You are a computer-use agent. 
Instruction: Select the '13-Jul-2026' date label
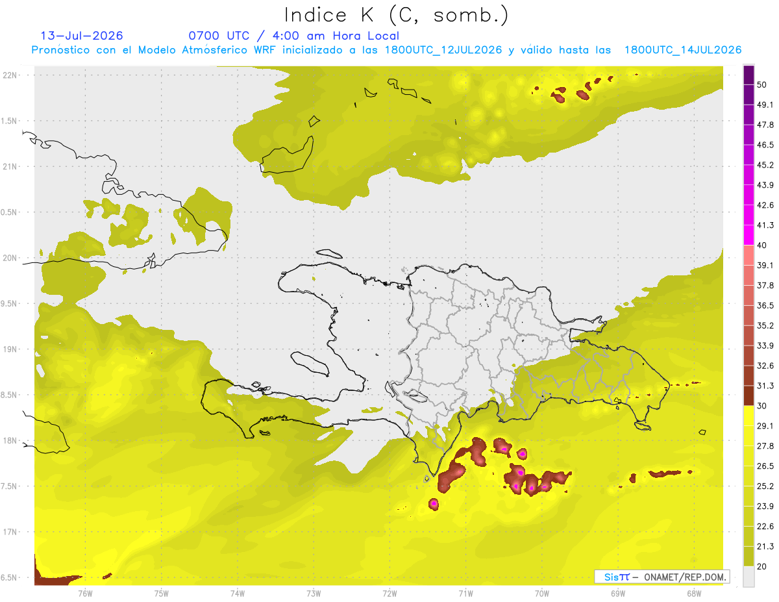82,36
